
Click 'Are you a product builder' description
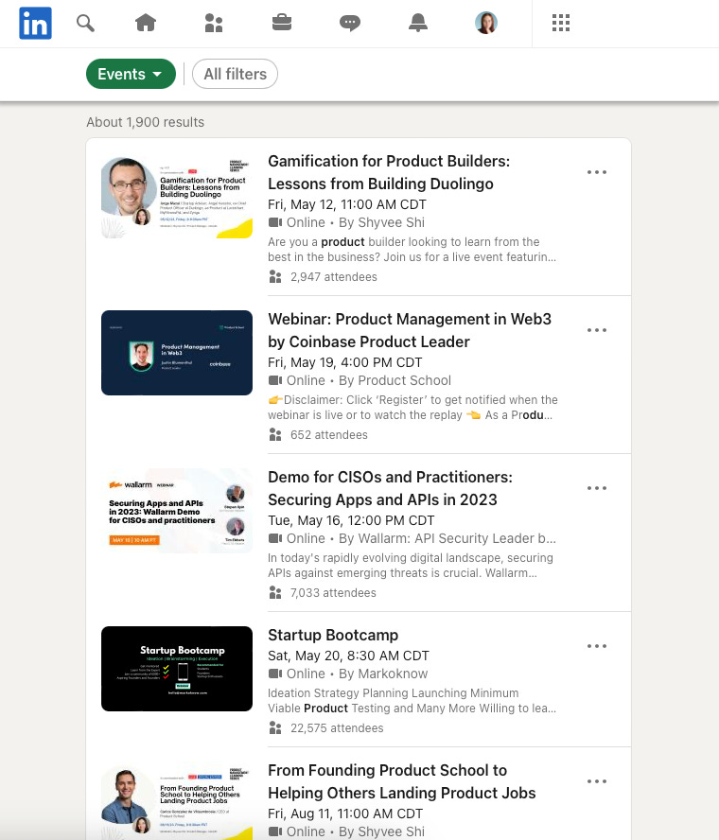412,250
